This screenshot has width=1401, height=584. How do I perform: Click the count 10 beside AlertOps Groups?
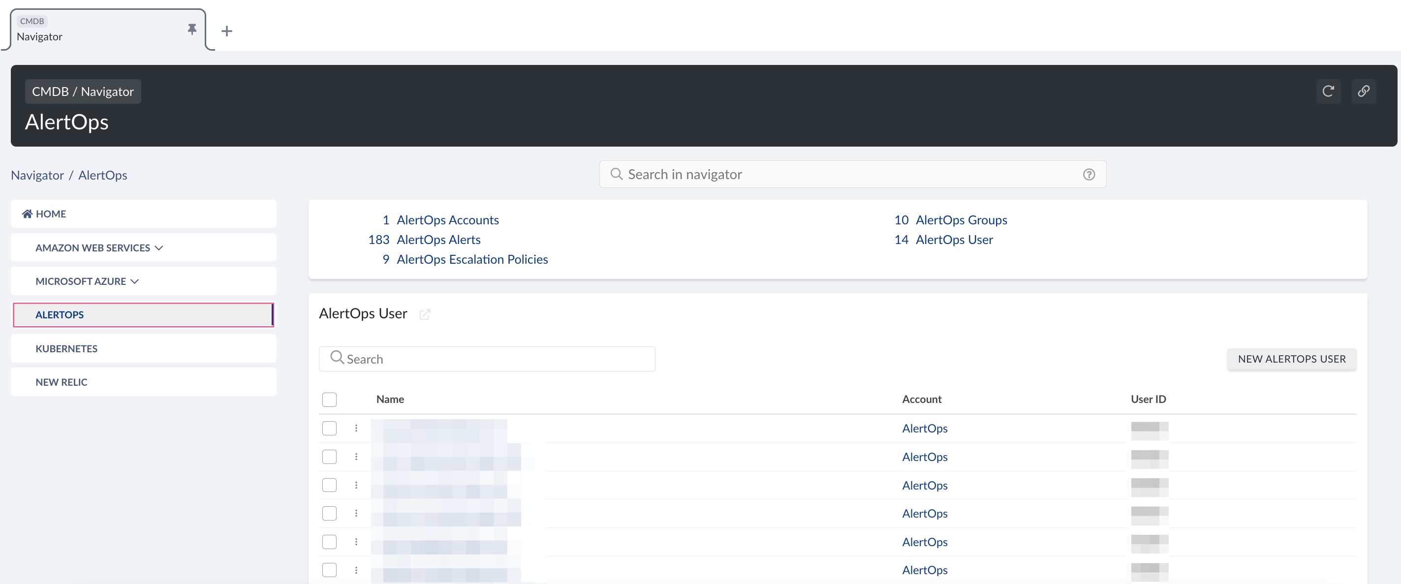coord(901,220)
